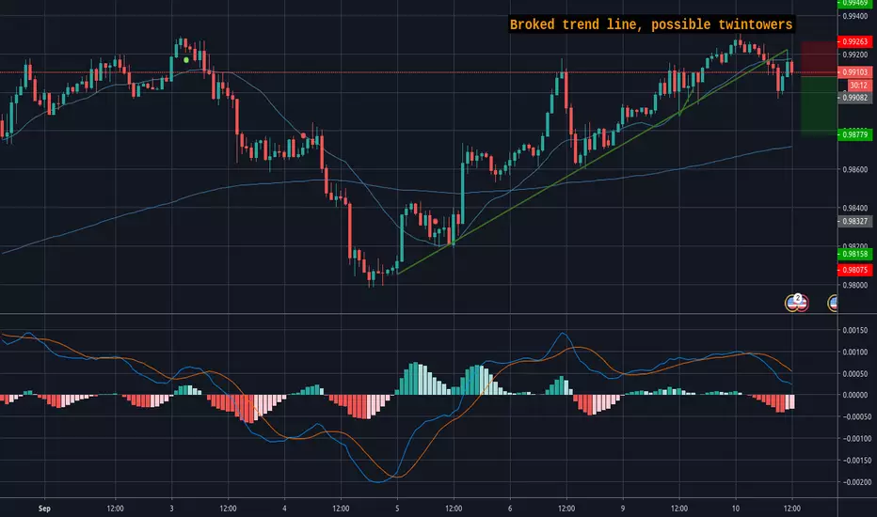Click the 0.00050 MACD axis value
The height and width of the screenshot is (517, 877).
[x=855, y=373]
